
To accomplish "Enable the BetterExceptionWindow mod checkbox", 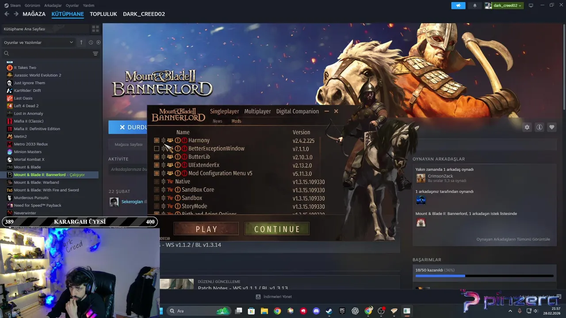I will [157, 149].
